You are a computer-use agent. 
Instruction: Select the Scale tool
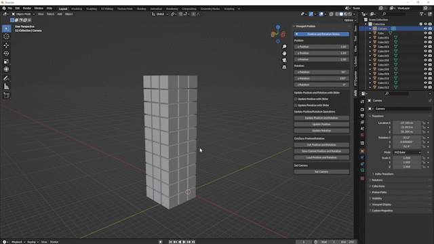6,62
